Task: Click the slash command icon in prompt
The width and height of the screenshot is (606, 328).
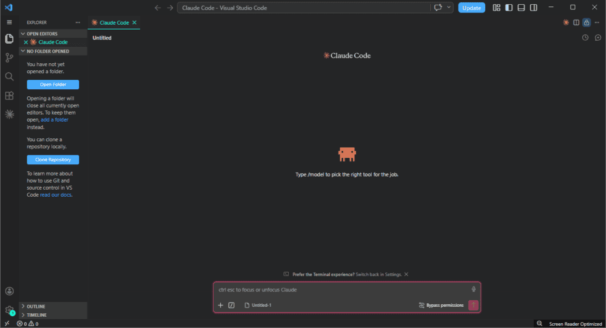Action: [231, 305]
